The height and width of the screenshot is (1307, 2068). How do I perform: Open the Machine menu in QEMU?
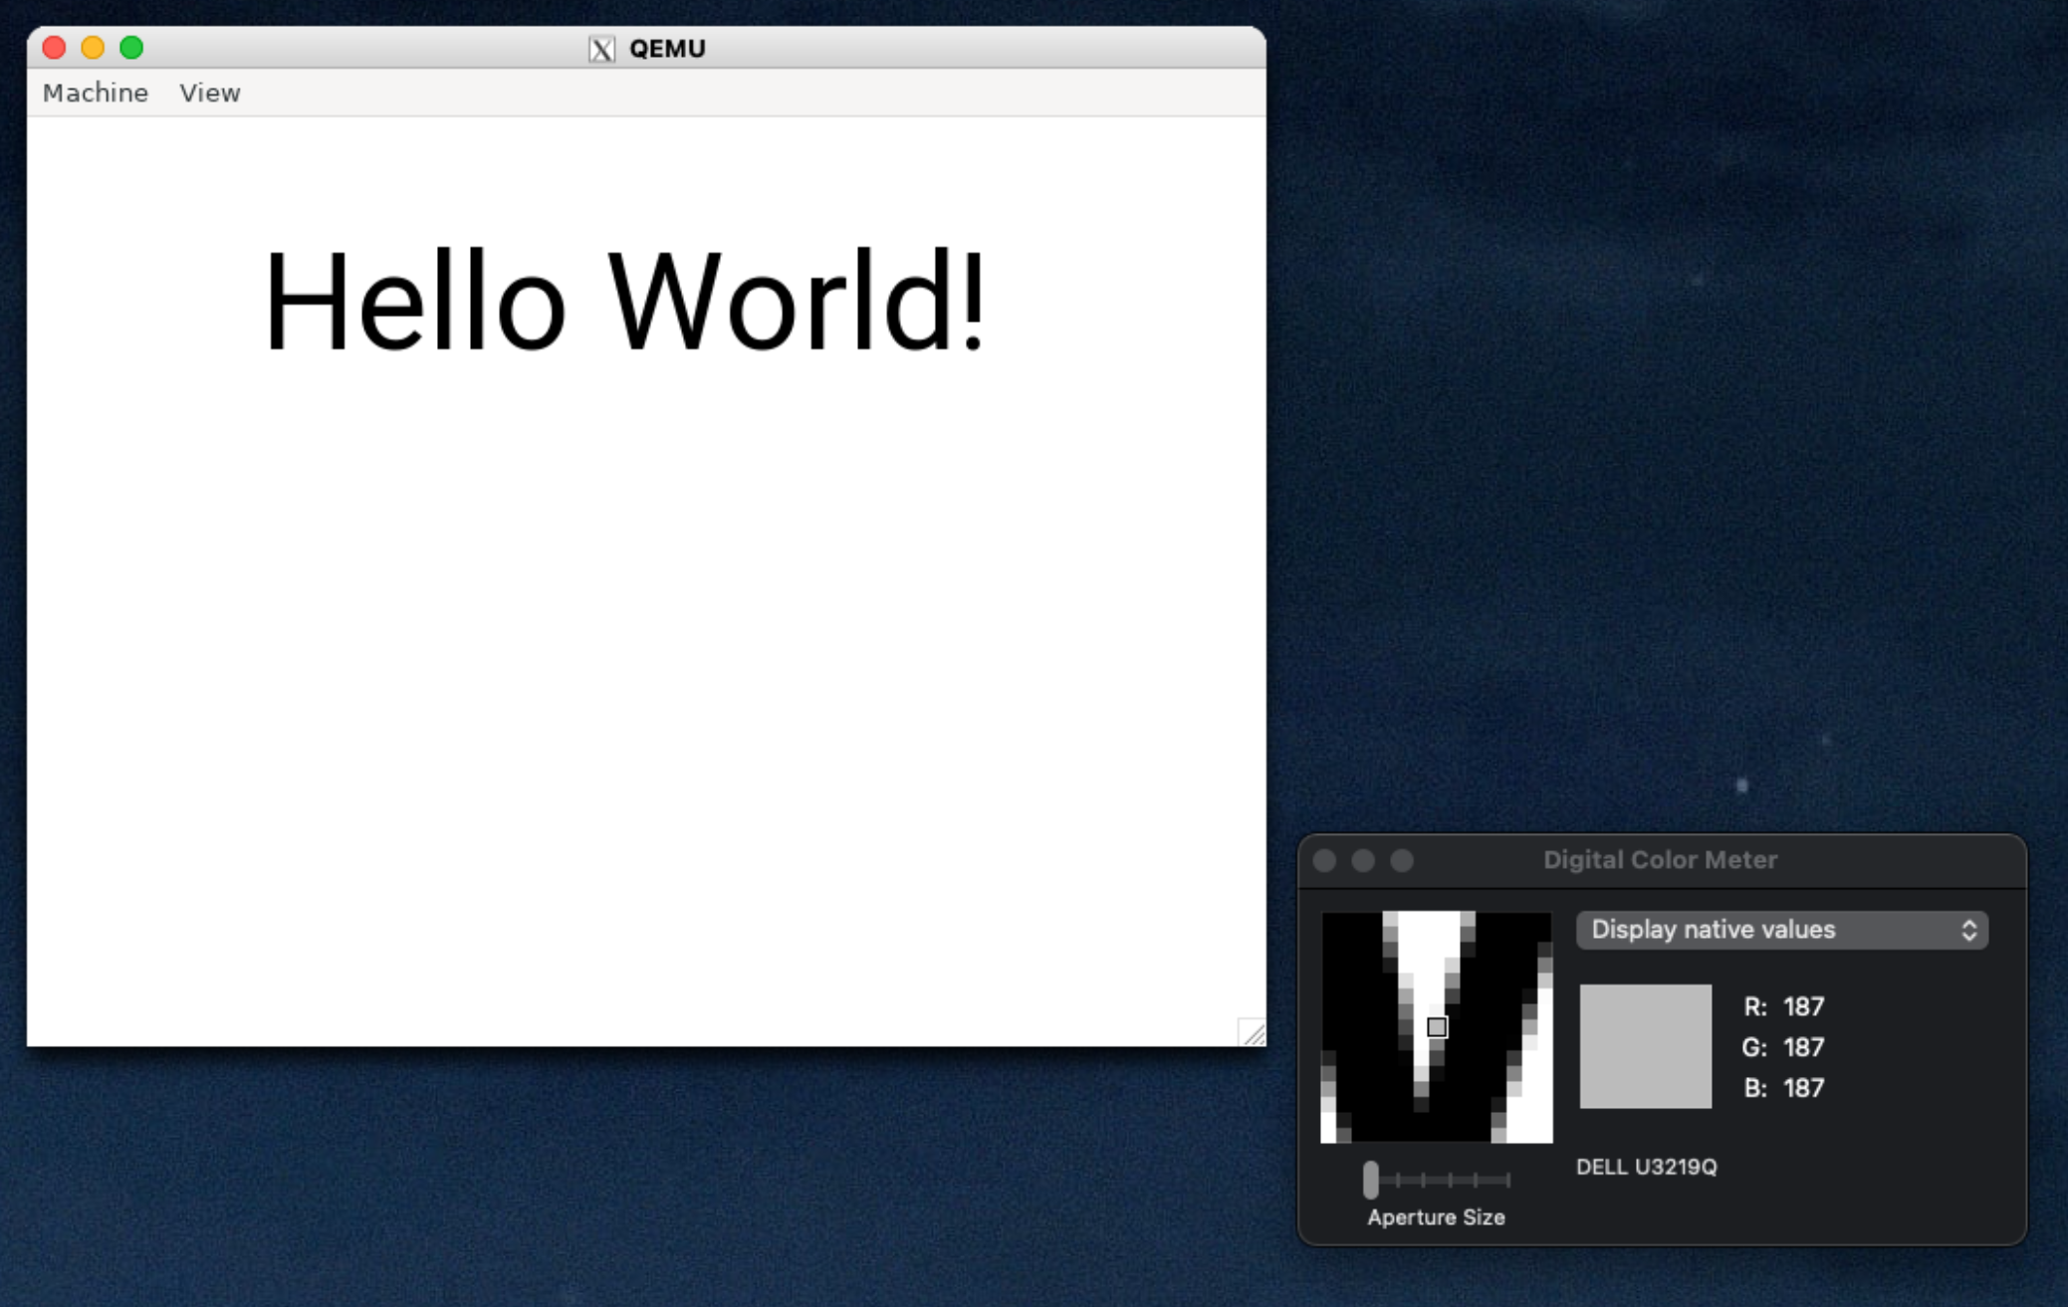(x=95, y=93)
